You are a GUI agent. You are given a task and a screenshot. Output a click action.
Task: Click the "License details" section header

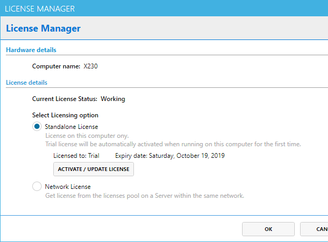click(x=26, y=83)
